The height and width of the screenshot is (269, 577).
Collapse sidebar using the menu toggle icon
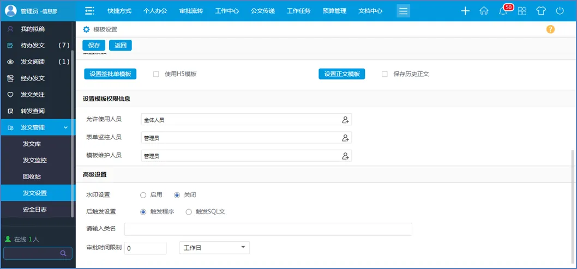[90, 11]
